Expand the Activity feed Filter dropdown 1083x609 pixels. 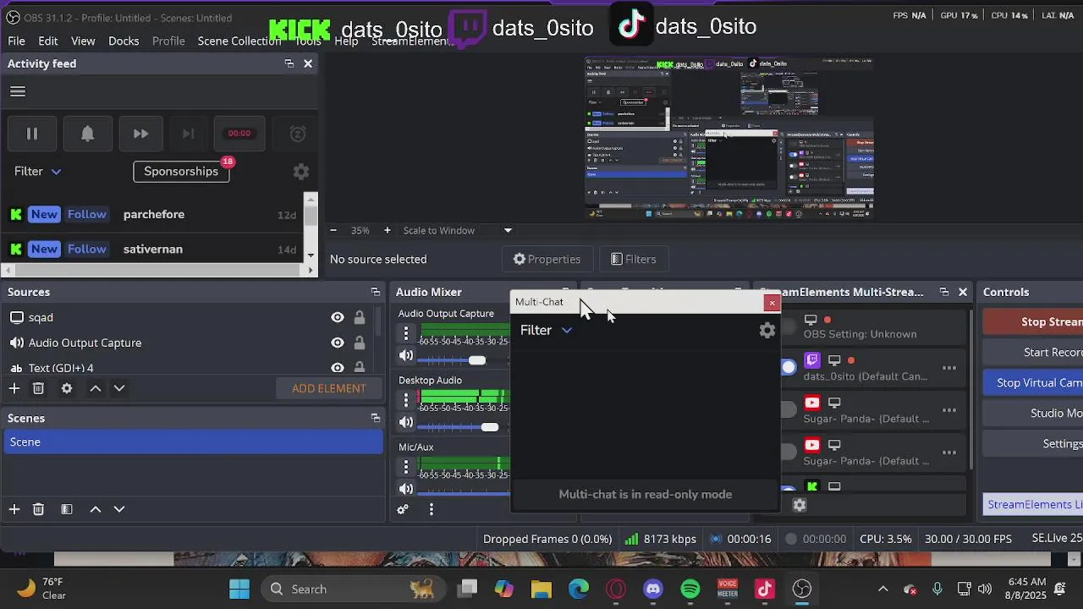coord(38,171)
